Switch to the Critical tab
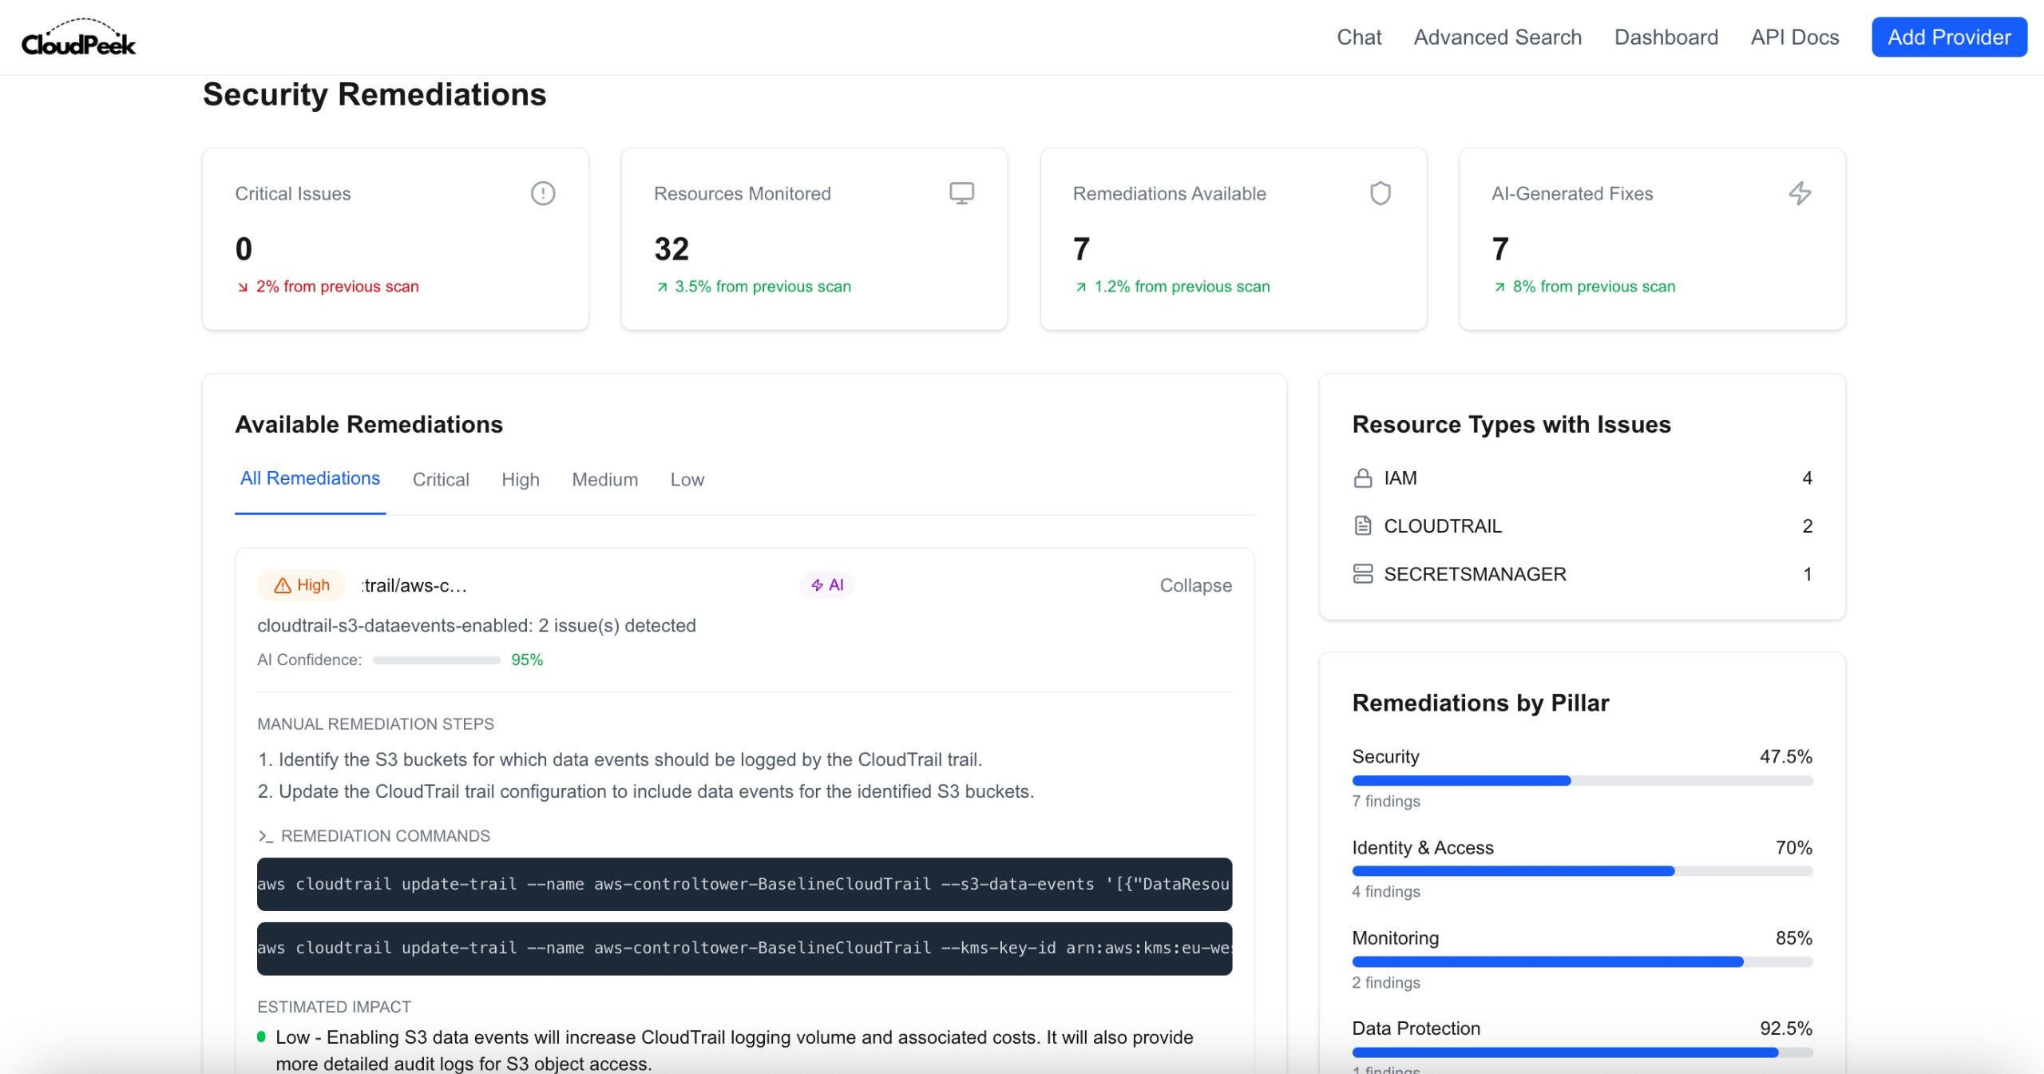This screenshot has width=2044, height=1074. [441, 479]
